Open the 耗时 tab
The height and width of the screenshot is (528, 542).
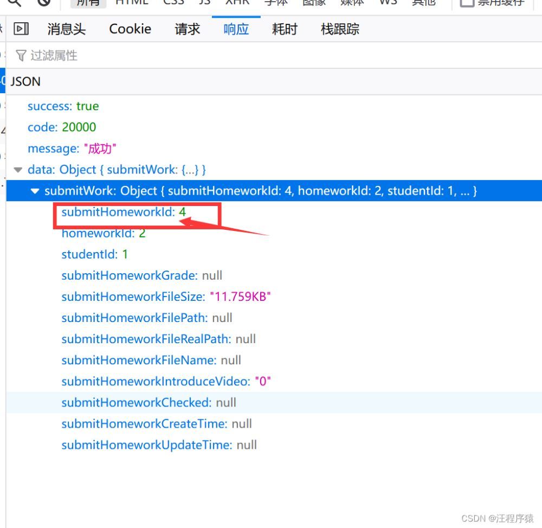click(285, 29)
